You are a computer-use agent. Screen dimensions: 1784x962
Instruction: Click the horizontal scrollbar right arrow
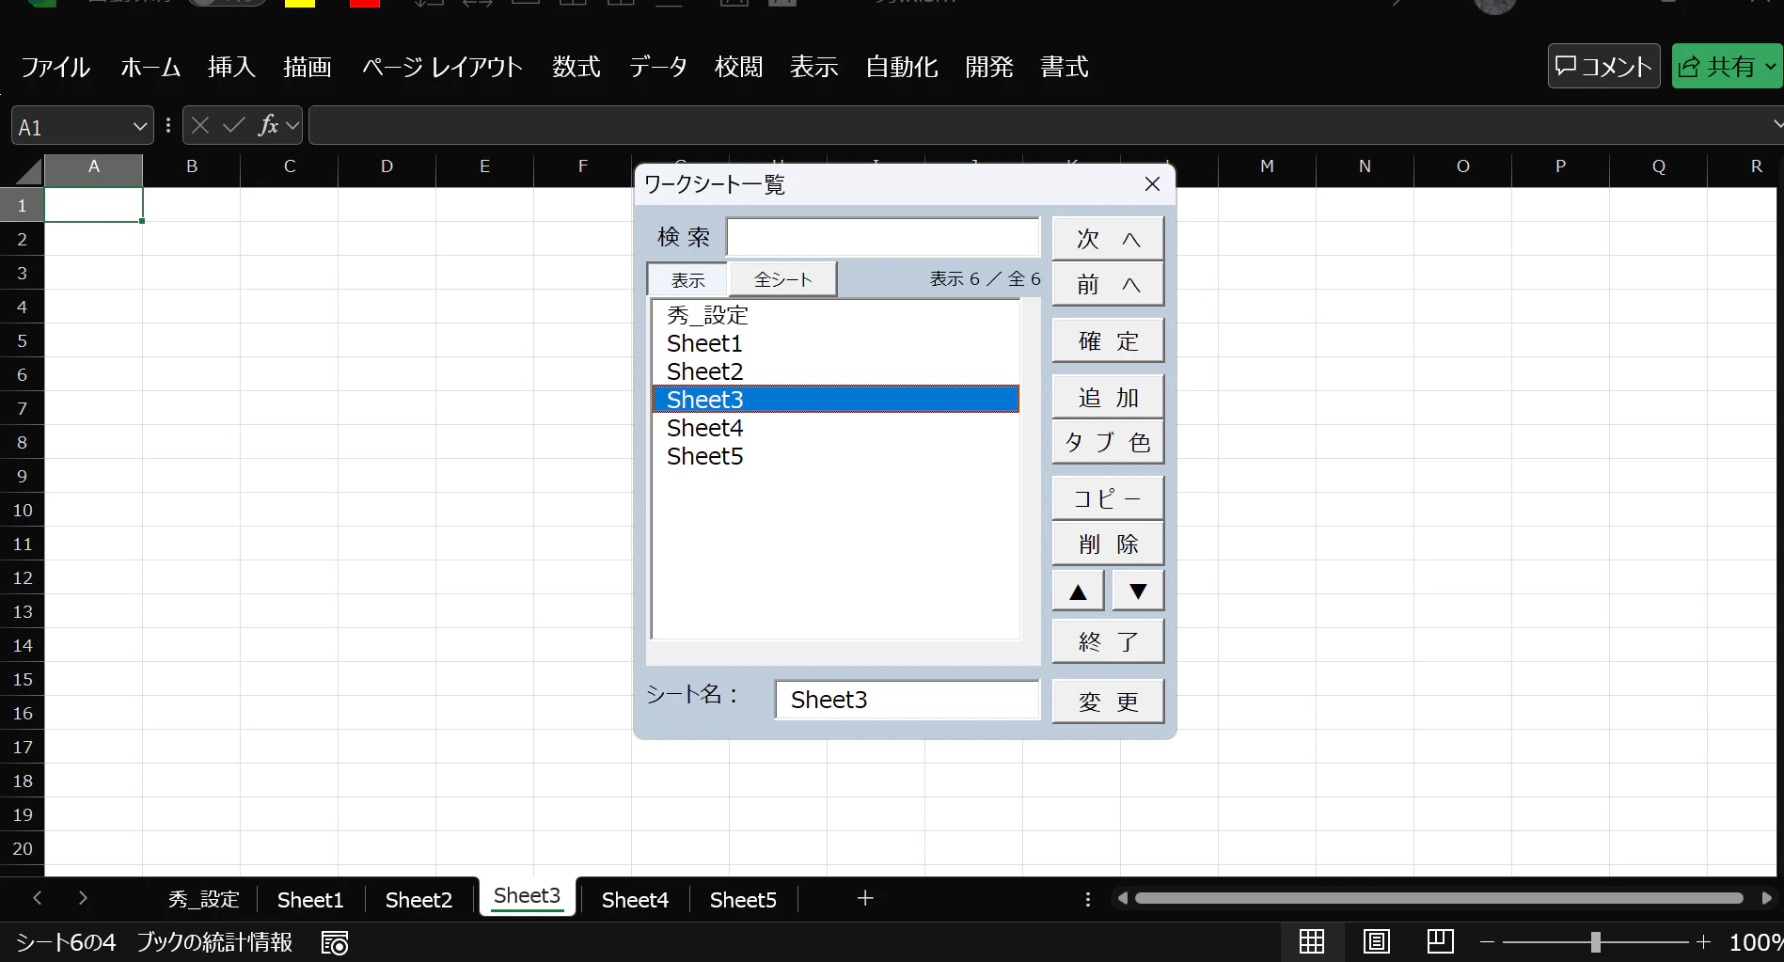(x=1766, y=898)
